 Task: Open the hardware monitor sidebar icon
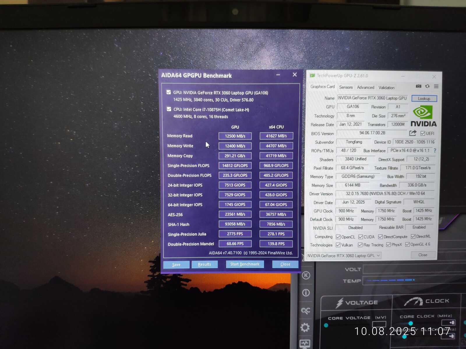pos(305,344)
